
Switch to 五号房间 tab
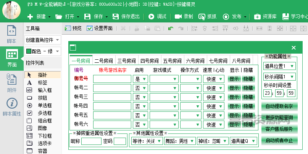click(173, 61)
